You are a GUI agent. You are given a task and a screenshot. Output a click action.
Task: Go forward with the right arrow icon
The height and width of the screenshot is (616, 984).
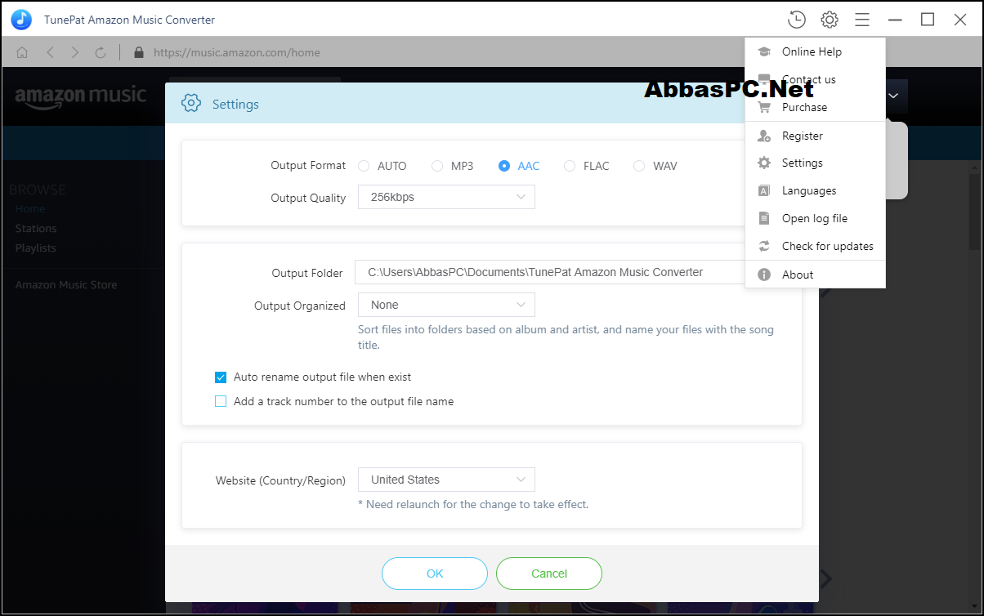coord(75,52)
